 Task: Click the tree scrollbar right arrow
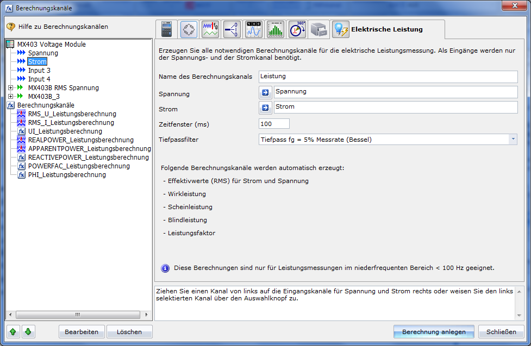(146, 315)
